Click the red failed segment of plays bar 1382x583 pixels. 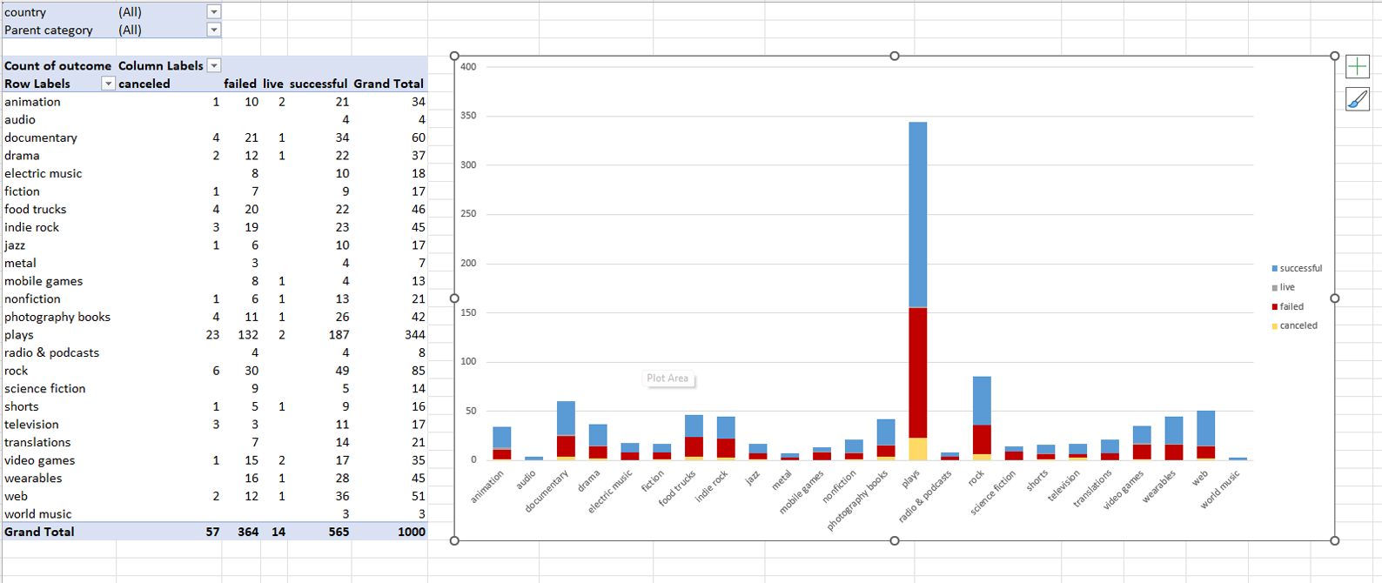pyautogui.click(x=917, y=372)
